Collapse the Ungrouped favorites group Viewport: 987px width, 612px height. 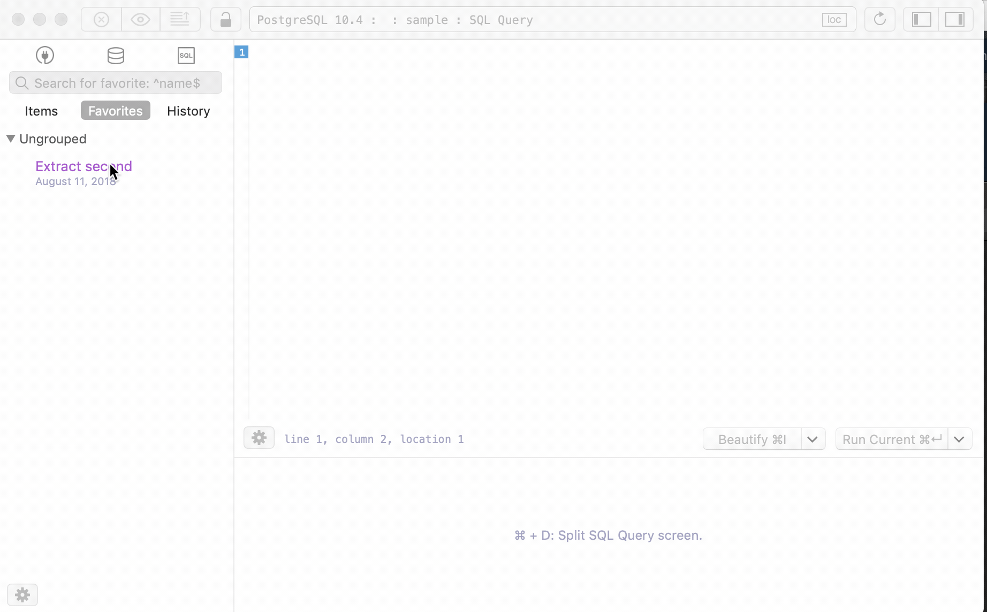(11, 139)
